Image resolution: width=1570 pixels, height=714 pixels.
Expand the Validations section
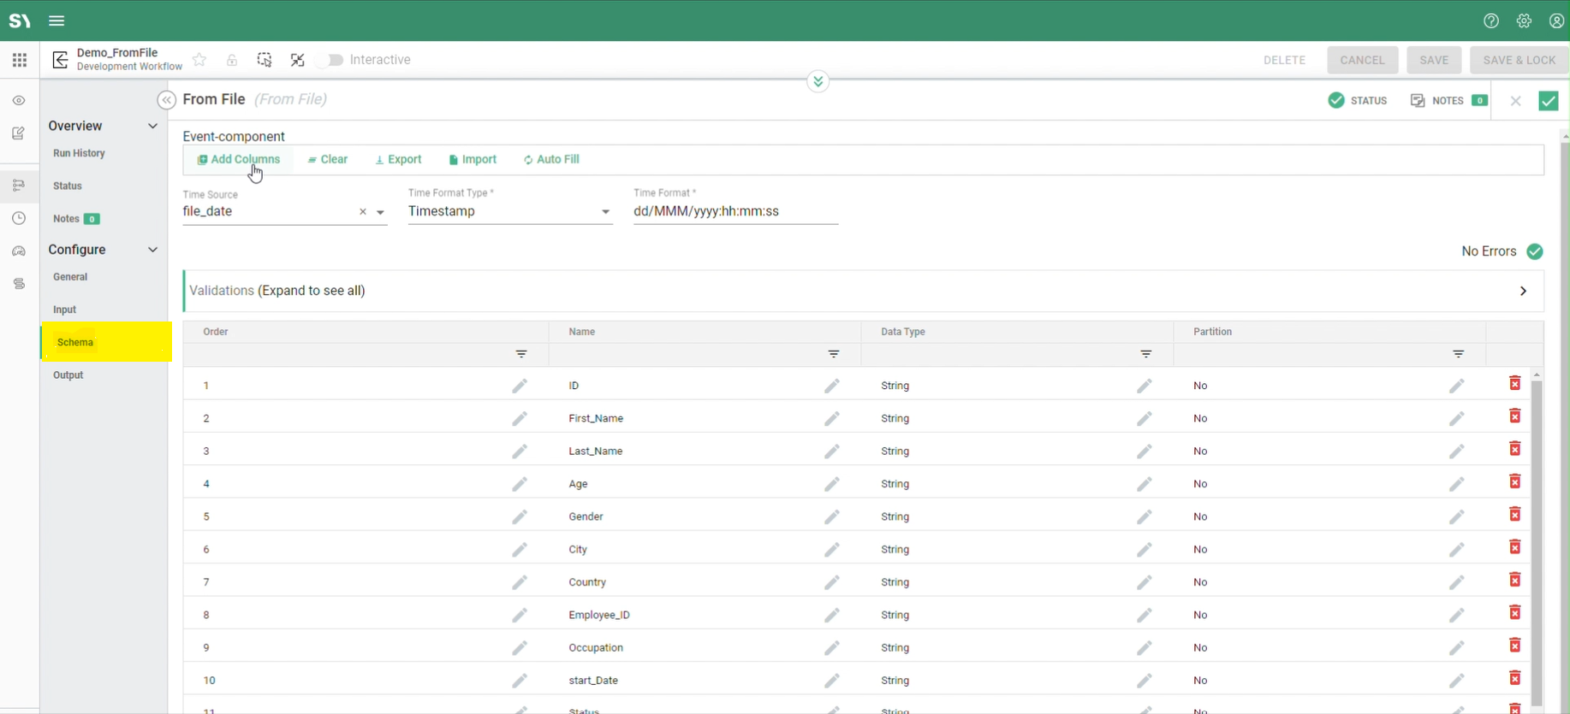pyautogui.click(x=1523, y=292)
